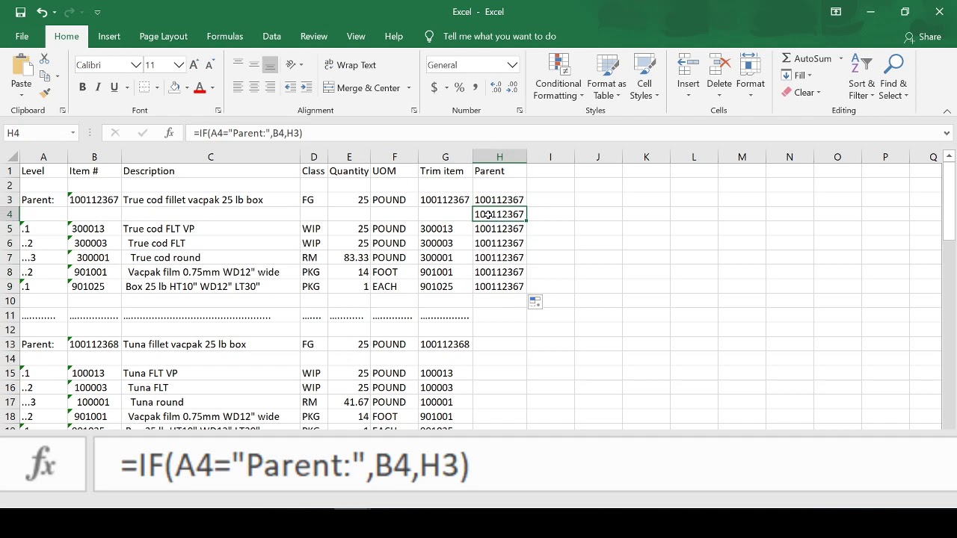Screen dimensions: 957x538
Task: Switch to the Review tab
Action: pyautogui.click(x=314, y=37)
